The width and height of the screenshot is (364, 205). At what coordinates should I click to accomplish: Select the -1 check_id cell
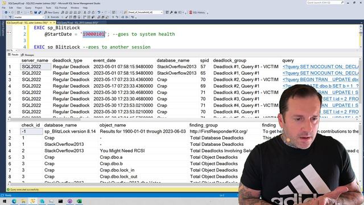(x=32, y=132)
